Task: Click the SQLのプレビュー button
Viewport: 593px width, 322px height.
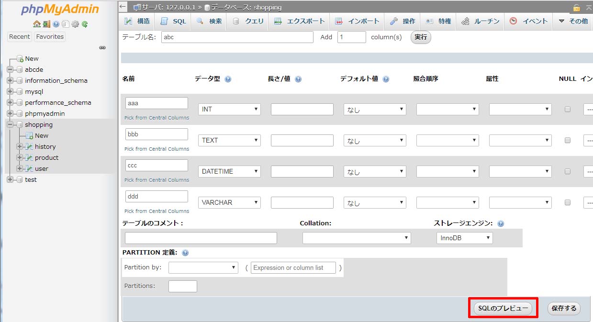Action: (502, 309)
